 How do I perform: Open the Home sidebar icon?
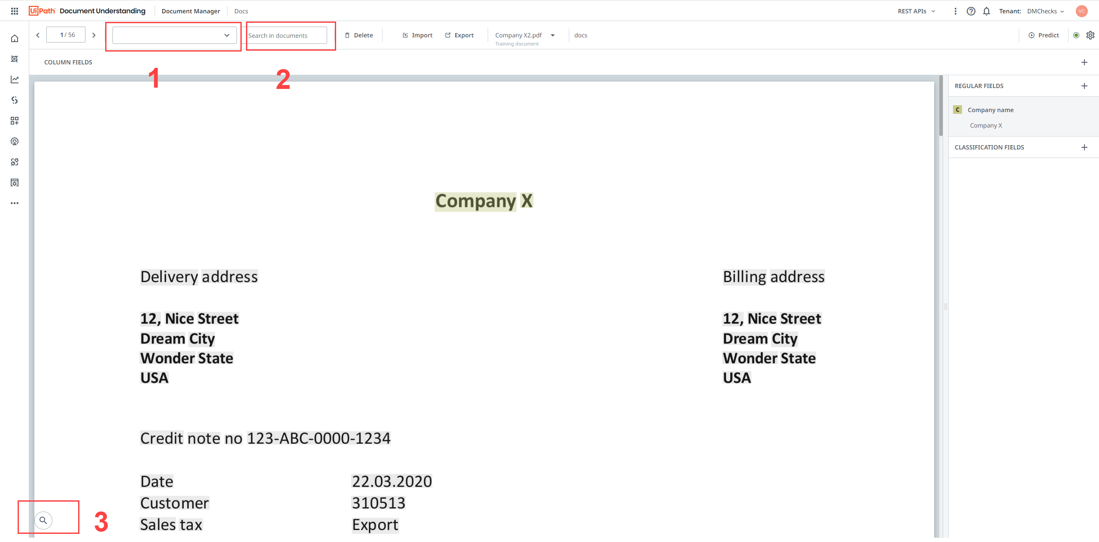click(15, 38)
